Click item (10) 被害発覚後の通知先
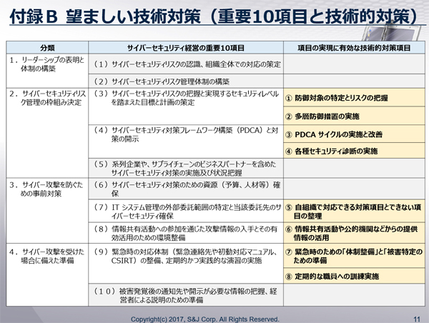This screenshot has width=429, height=323. pos(186,295)
